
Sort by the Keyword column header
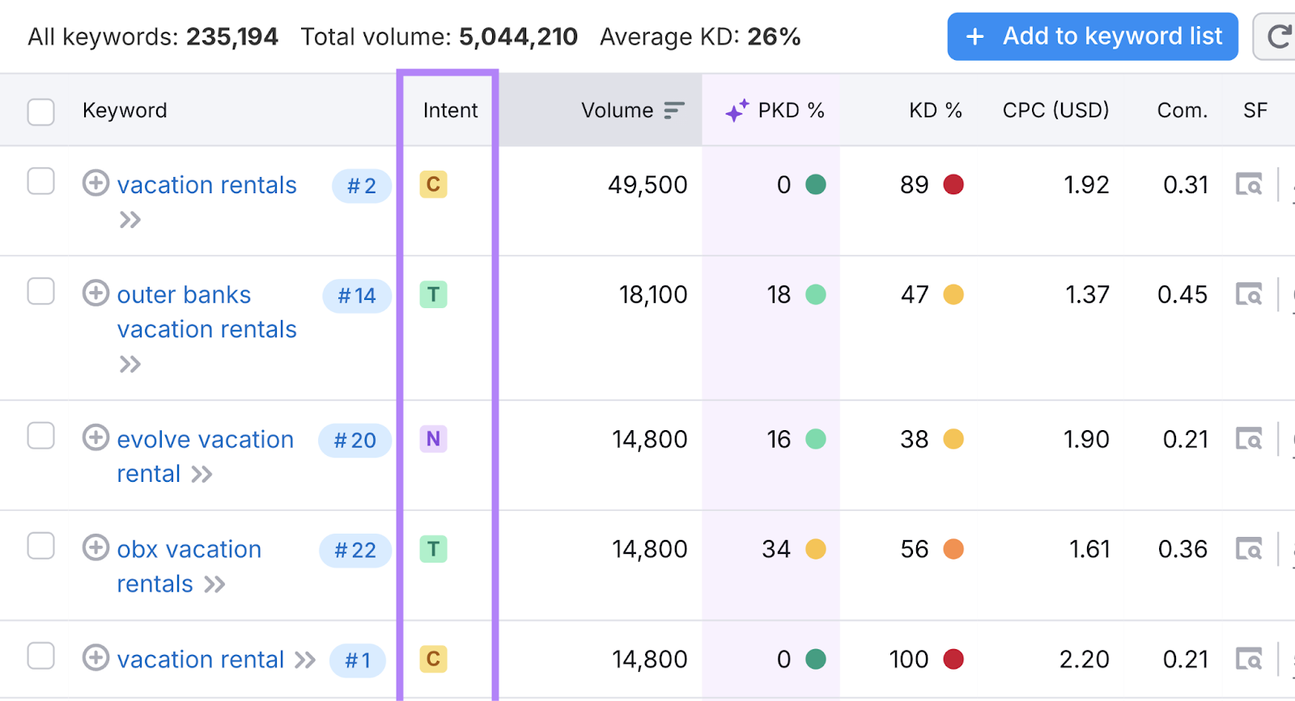125,110
